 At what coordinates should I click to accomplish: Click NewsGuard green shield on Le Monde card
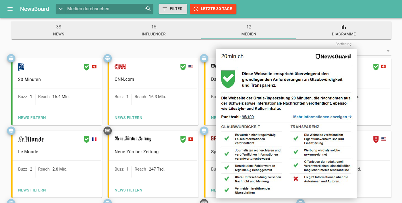tap(86, 139)
